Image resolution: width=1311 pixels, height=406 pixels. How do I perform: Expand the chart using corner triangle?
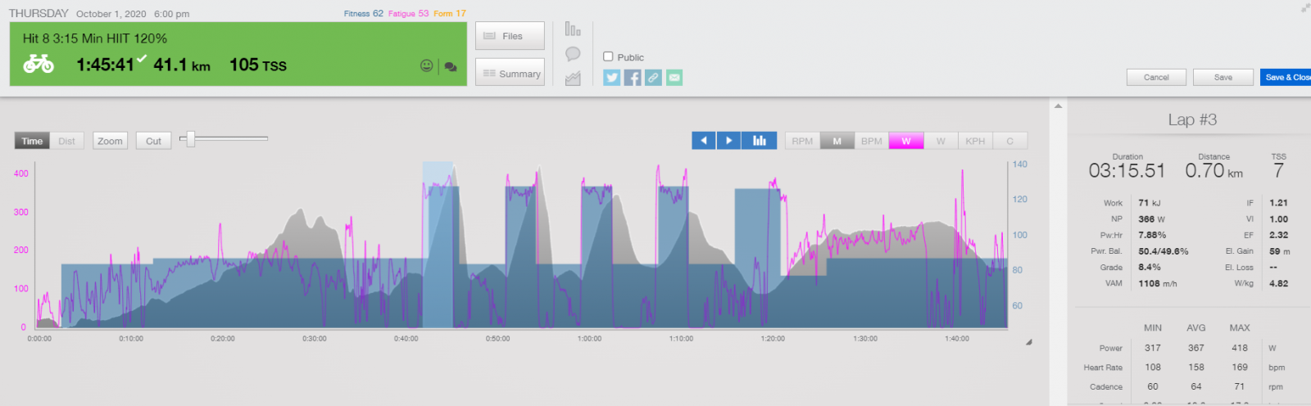click(x=1028, y=342)
